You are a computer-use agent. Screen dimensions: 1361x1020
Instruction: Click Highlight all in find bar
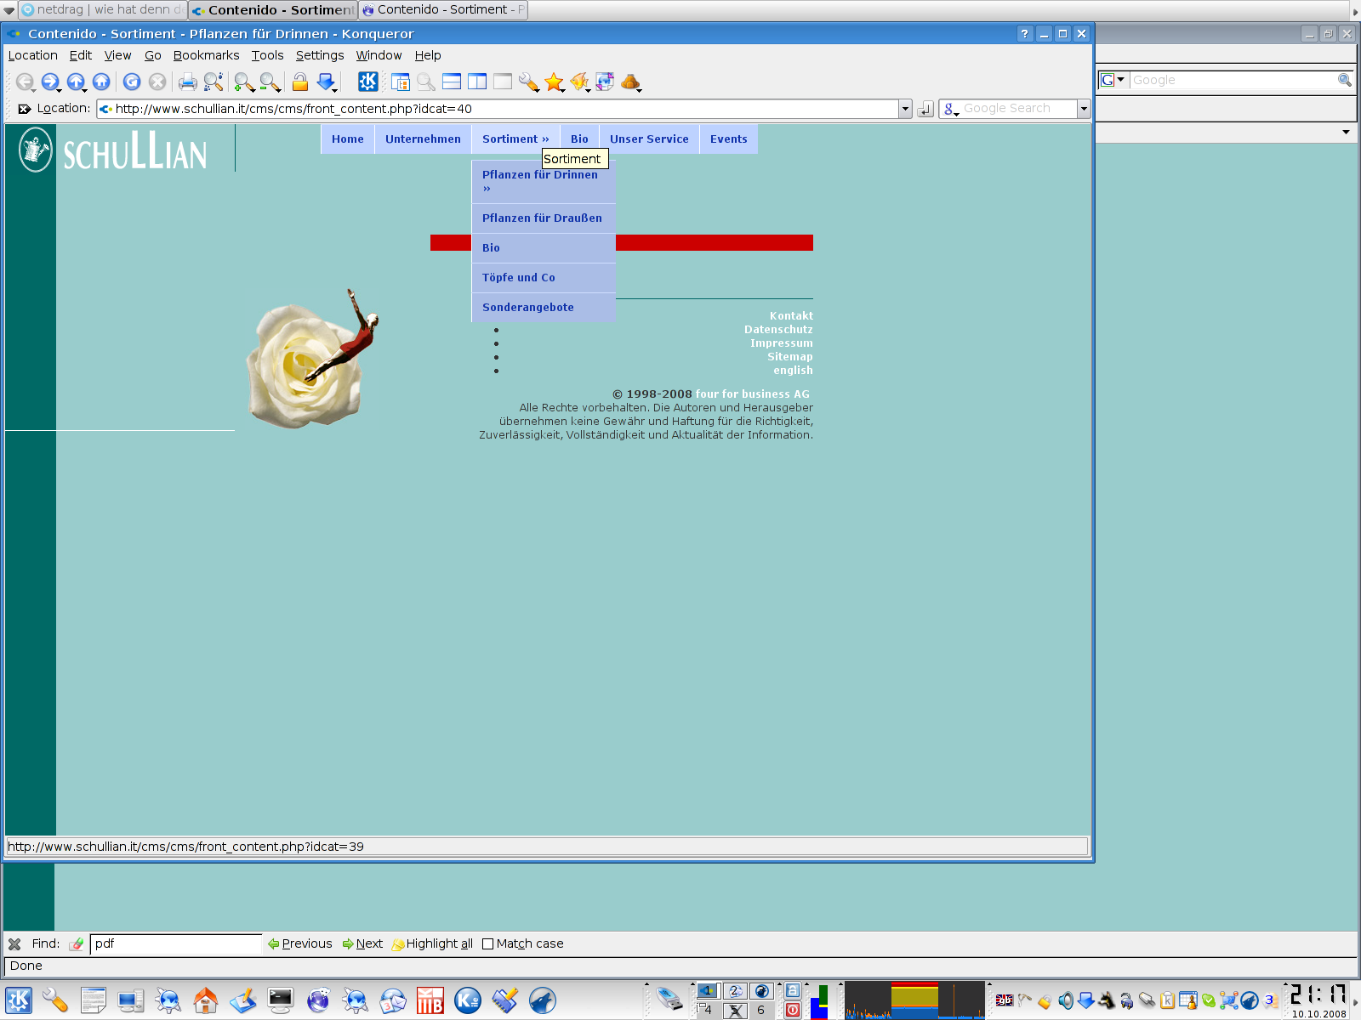tap(438, 943)
